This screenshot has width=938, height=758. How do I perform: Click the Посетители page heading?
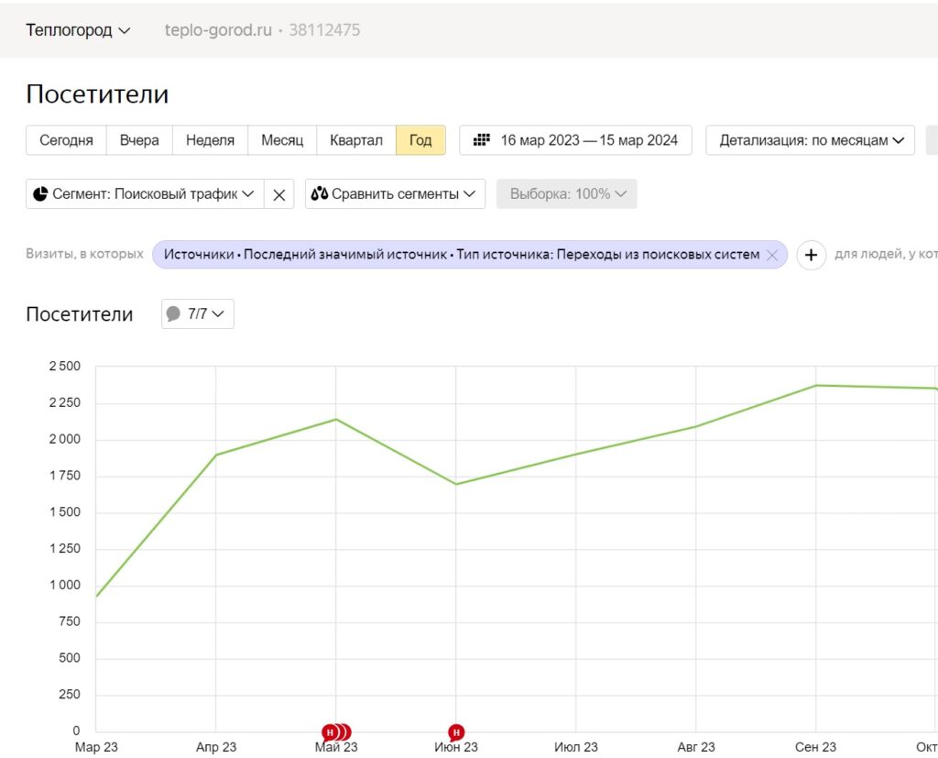point(97,94)
